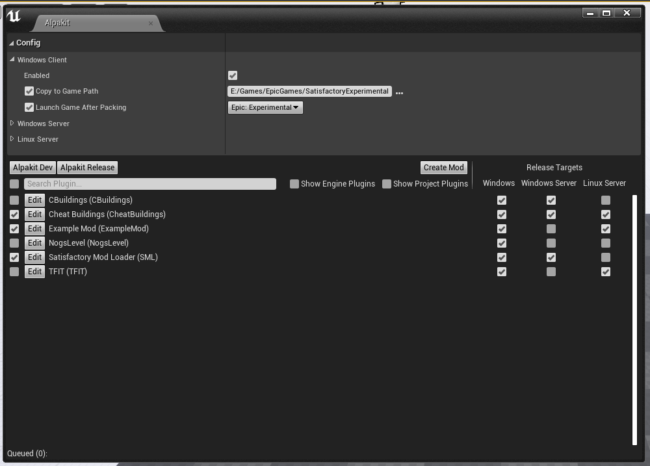Uncheck the Satisfactory Mod Loader checkbox
The height and width of the screenshot is (466, 650).
[x=14, y=257]
